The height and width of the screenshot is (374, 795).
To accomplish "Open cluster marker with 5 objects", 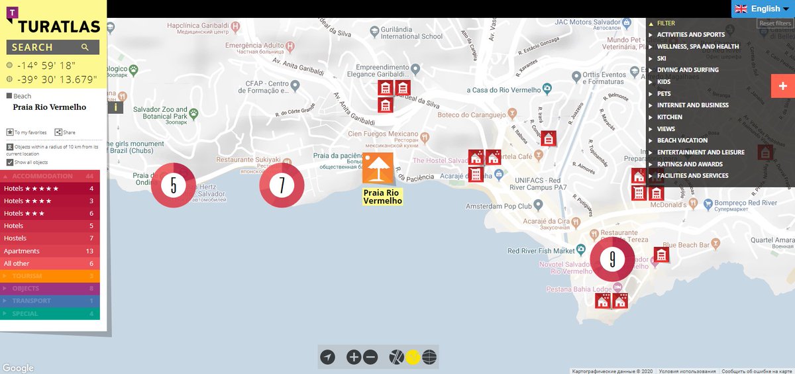I will [x=173, y=185].
